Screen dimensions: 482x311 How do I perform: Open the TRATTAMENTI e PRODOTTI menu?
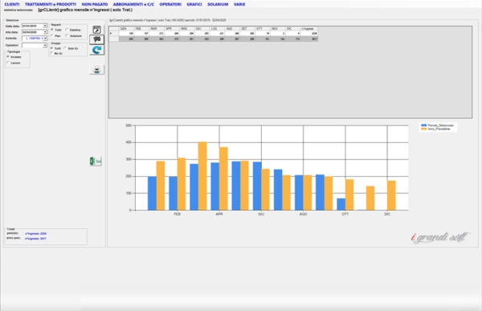coord(51,4)
